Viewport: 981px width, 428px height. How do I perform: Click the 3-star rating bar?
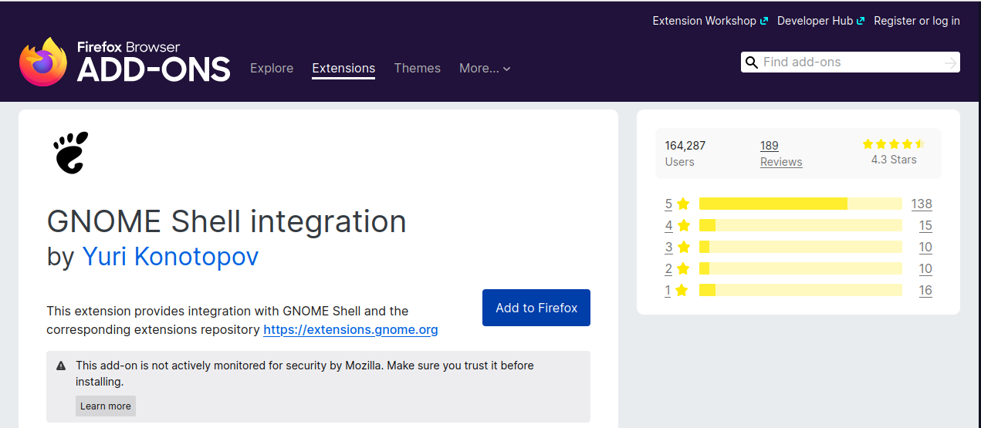[x=800, y=247]
